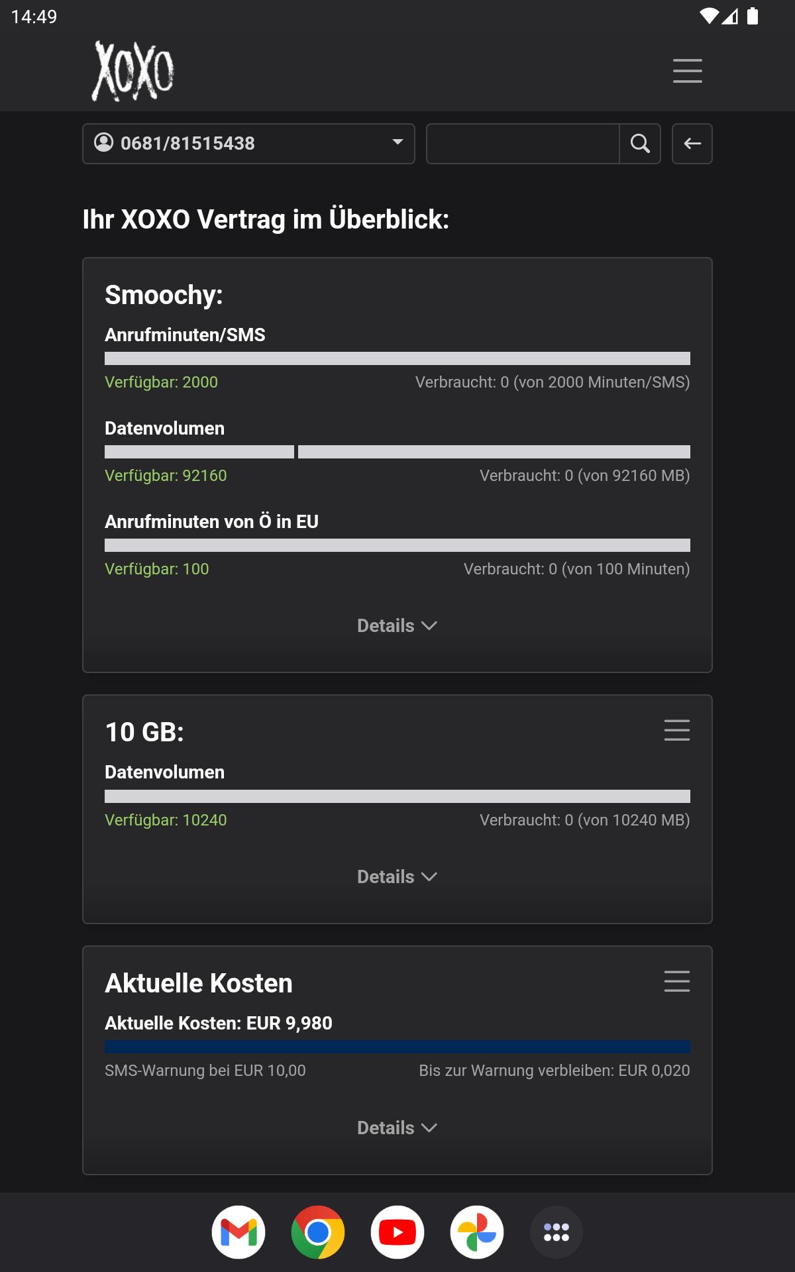795x1272 pixels.
Task: Open Google Photos from the dock
Action: click(477, 1232)
